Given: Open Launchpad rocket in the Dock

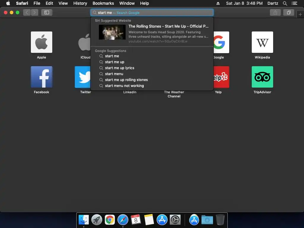Looking at the screenshot, I should 97,220.
